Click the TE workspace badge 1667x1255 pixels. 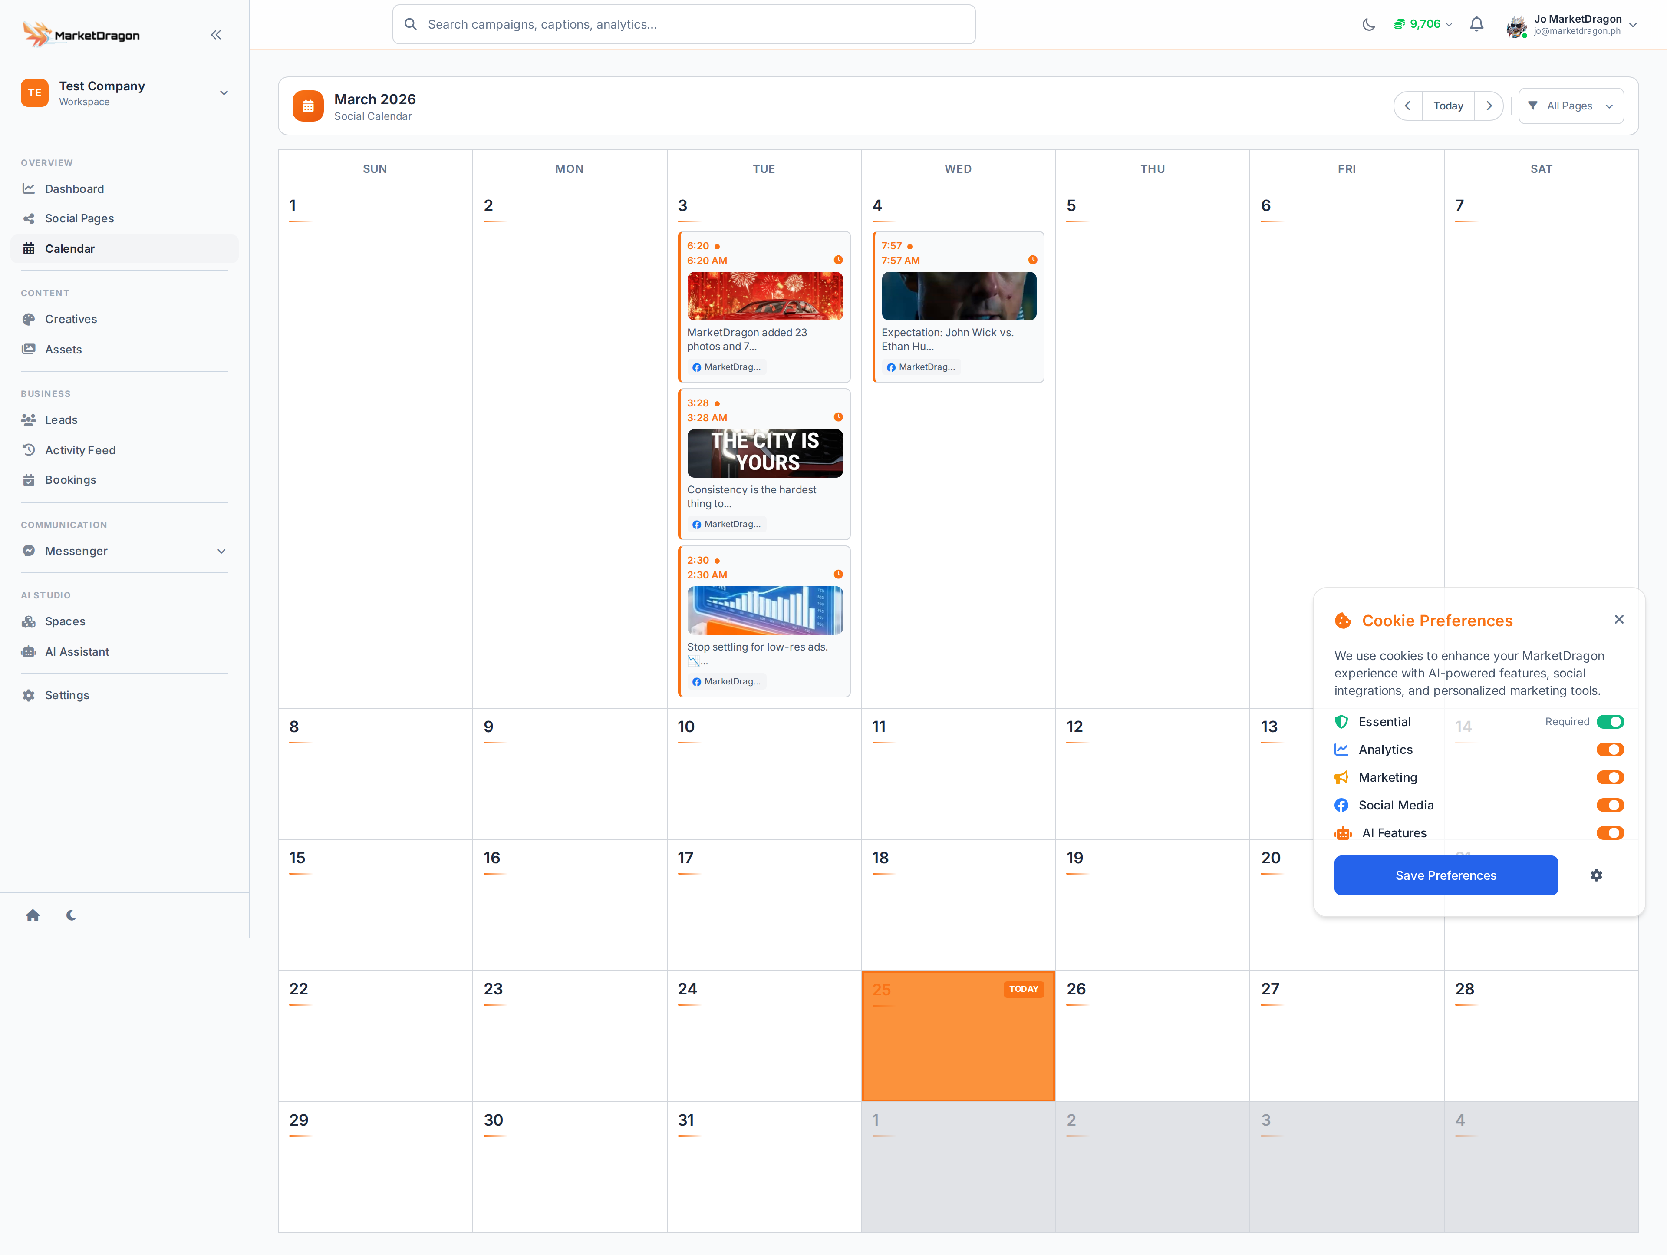click(x=35, y=92)
